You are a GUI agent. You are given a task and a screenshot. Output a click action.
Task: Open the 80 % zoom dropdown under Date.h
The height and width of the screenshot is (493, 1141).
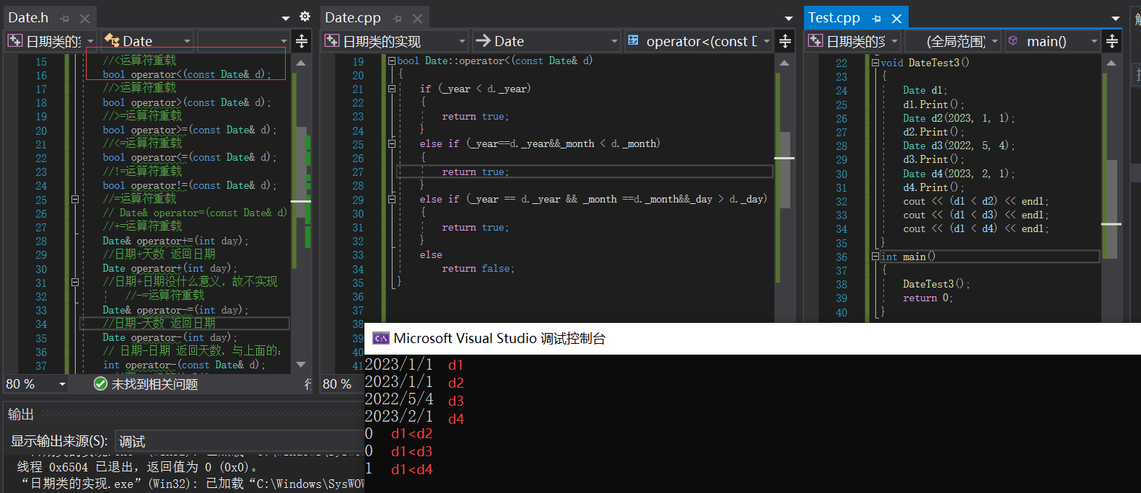click(x=62, y=384)
